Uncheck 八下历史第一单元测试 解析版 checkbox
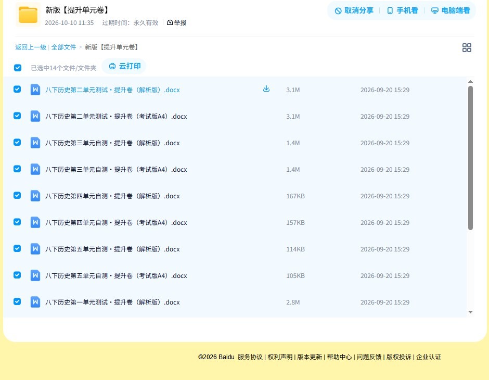489x380 pixels. 17,301
